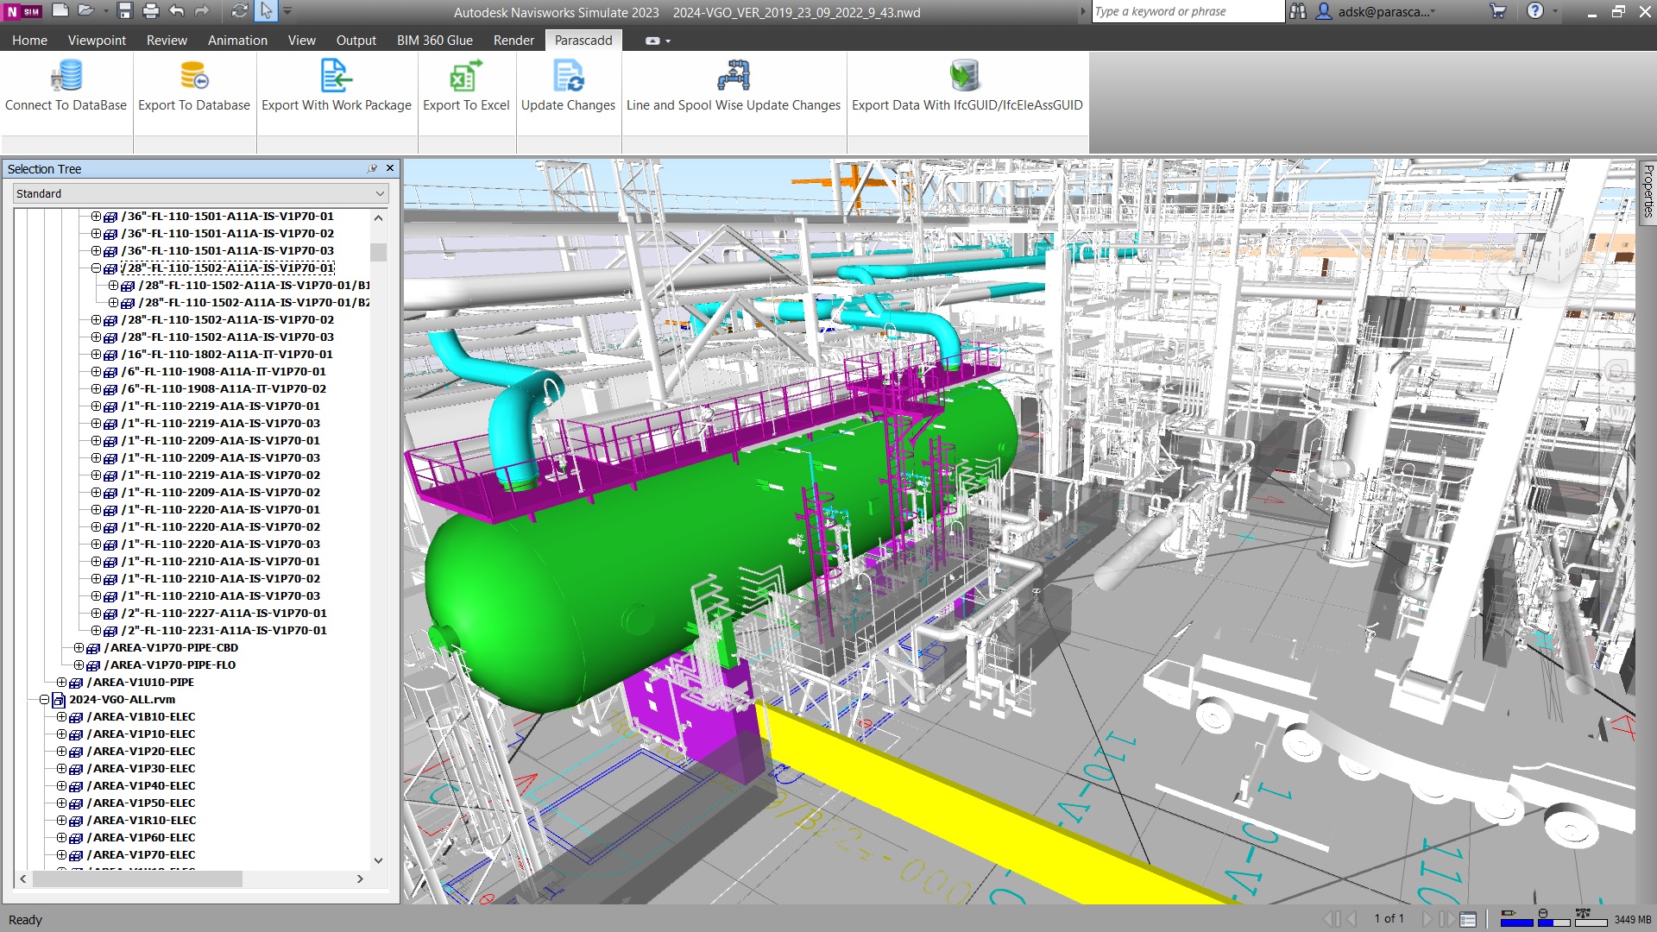Viewport: 1657px width, 932px height.
Task: Select 2024-VGO-ALL.rvm in tree
Action: [x=122, y=700]
